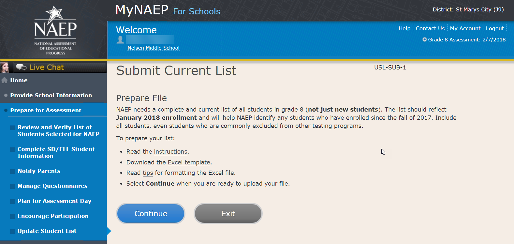The height and width of the screenshot is (244, 514).
Task: Click the Live Chat speech bubble icon
Action: tap(21, 67)
